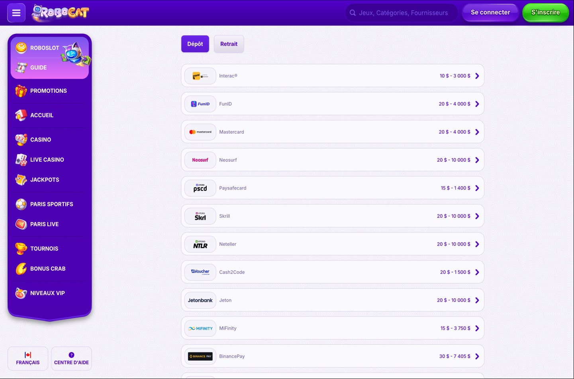Viewport: 574px width, 379px height.
Task: Click the Neosurf logo thumbnail
Action: (x=200, y=160)
